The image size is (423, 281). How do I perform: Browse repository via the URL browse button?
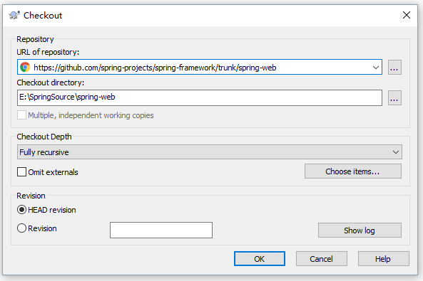pyautogui.click(x=394, y=67)
